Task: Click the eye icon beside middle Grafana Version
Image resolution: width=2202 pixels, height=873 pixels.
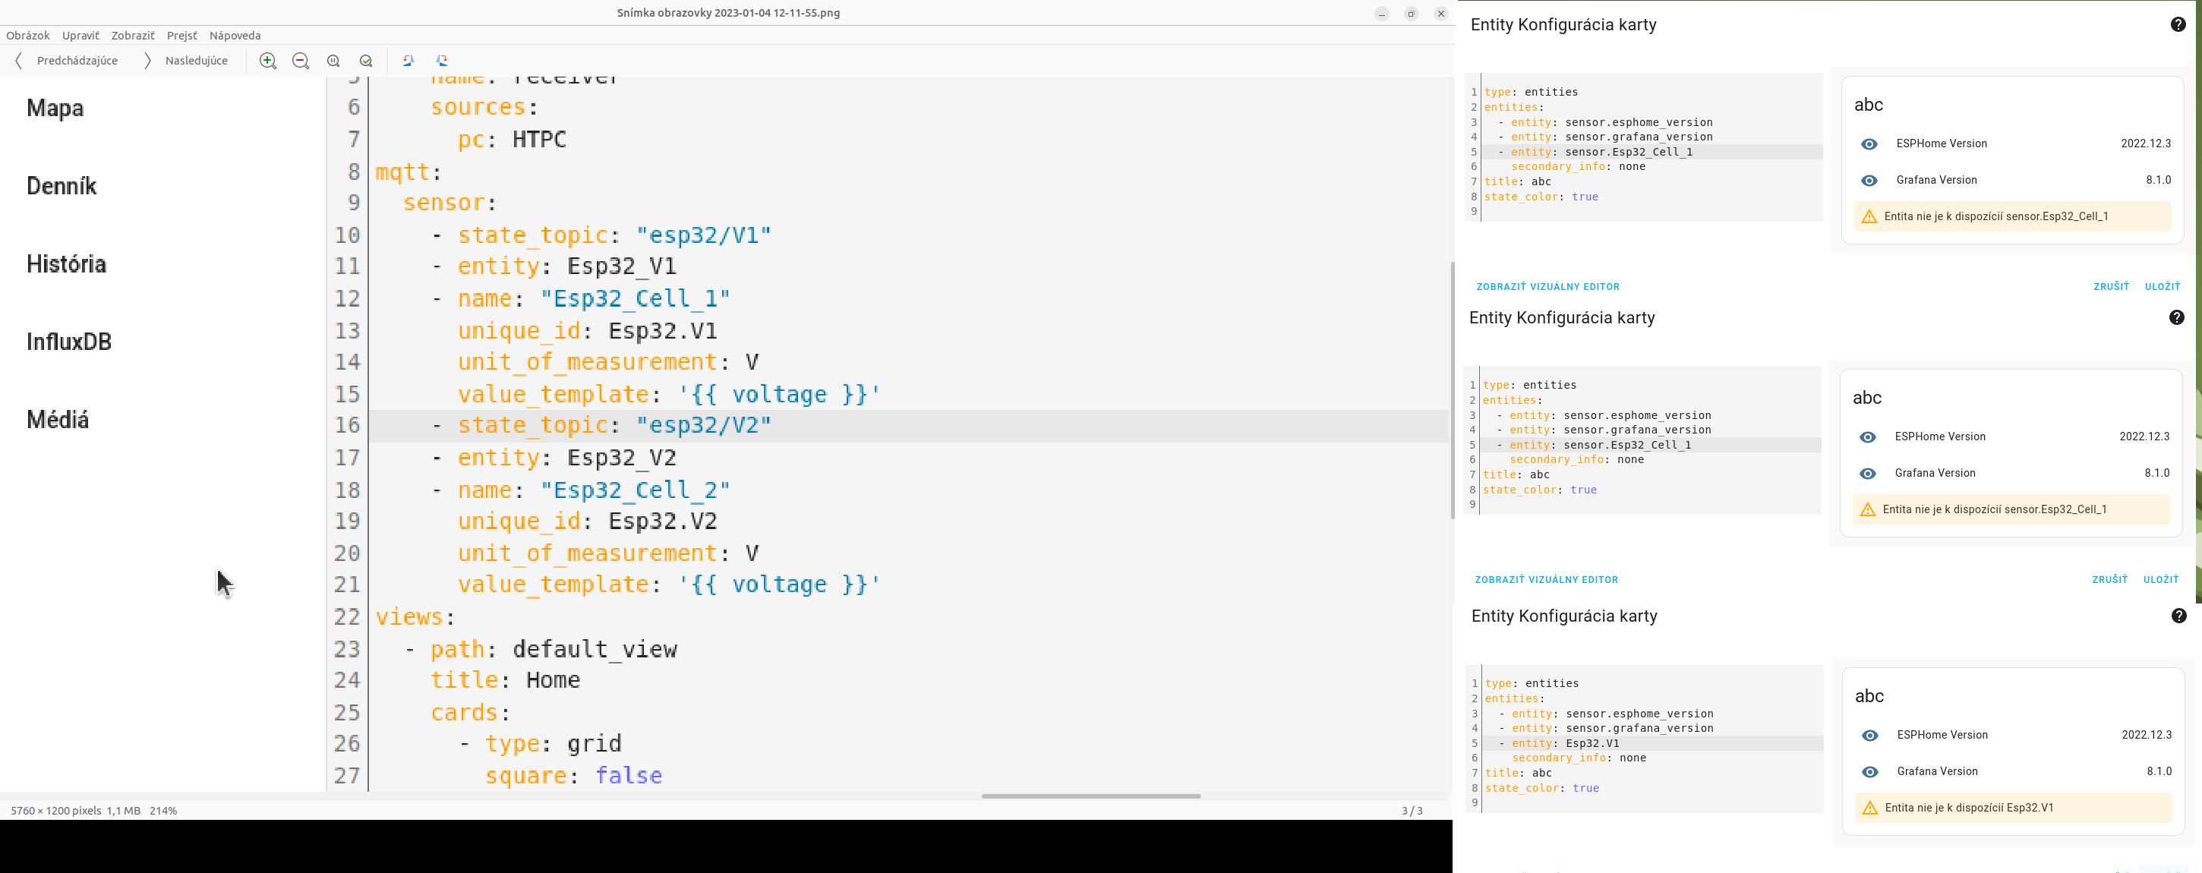Action: tap(1867, 473)
